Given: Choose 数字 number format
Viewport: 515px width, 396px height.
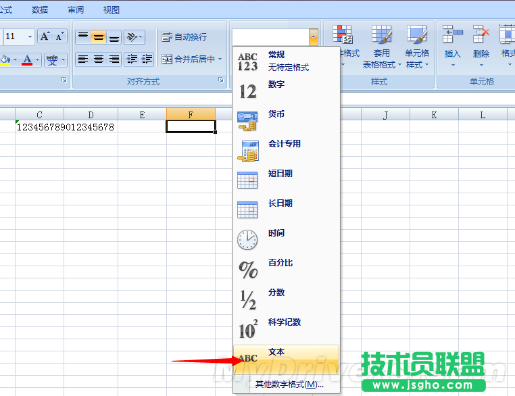Looking at the screenshot, I should click(x=286, y=91).
